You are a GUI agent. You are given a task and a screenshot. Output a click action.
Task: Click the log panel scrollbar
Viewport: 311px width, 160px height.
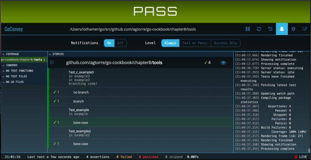tap(309, 150)
